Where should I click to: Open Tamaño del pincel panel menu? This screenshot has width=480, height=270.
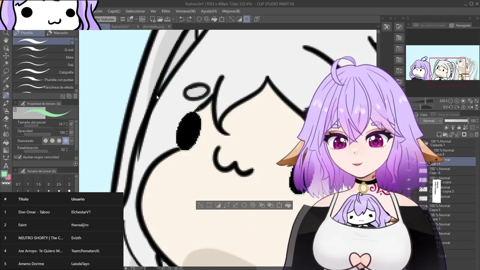tap(15, 171)
